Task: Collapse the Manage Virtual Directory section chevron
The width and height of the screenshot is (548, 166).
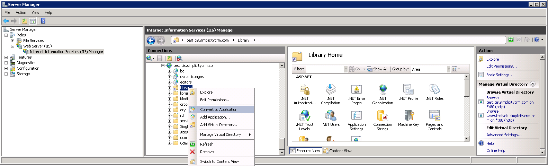Action: coord(533,84)
